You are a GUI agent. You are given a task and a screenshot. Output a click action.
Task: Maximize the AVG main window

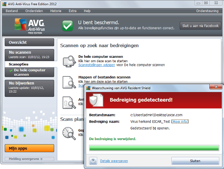click(206, 3)
